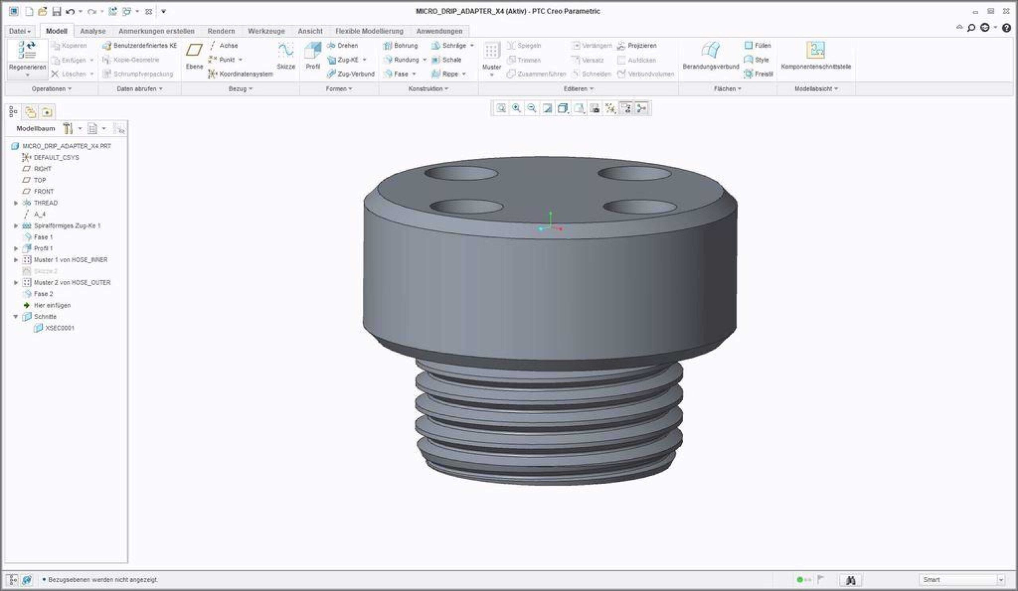Screen dimensions: 1018x591
Task: Switch to the Flexible Modellierung tab
Action: pos(369,31)
